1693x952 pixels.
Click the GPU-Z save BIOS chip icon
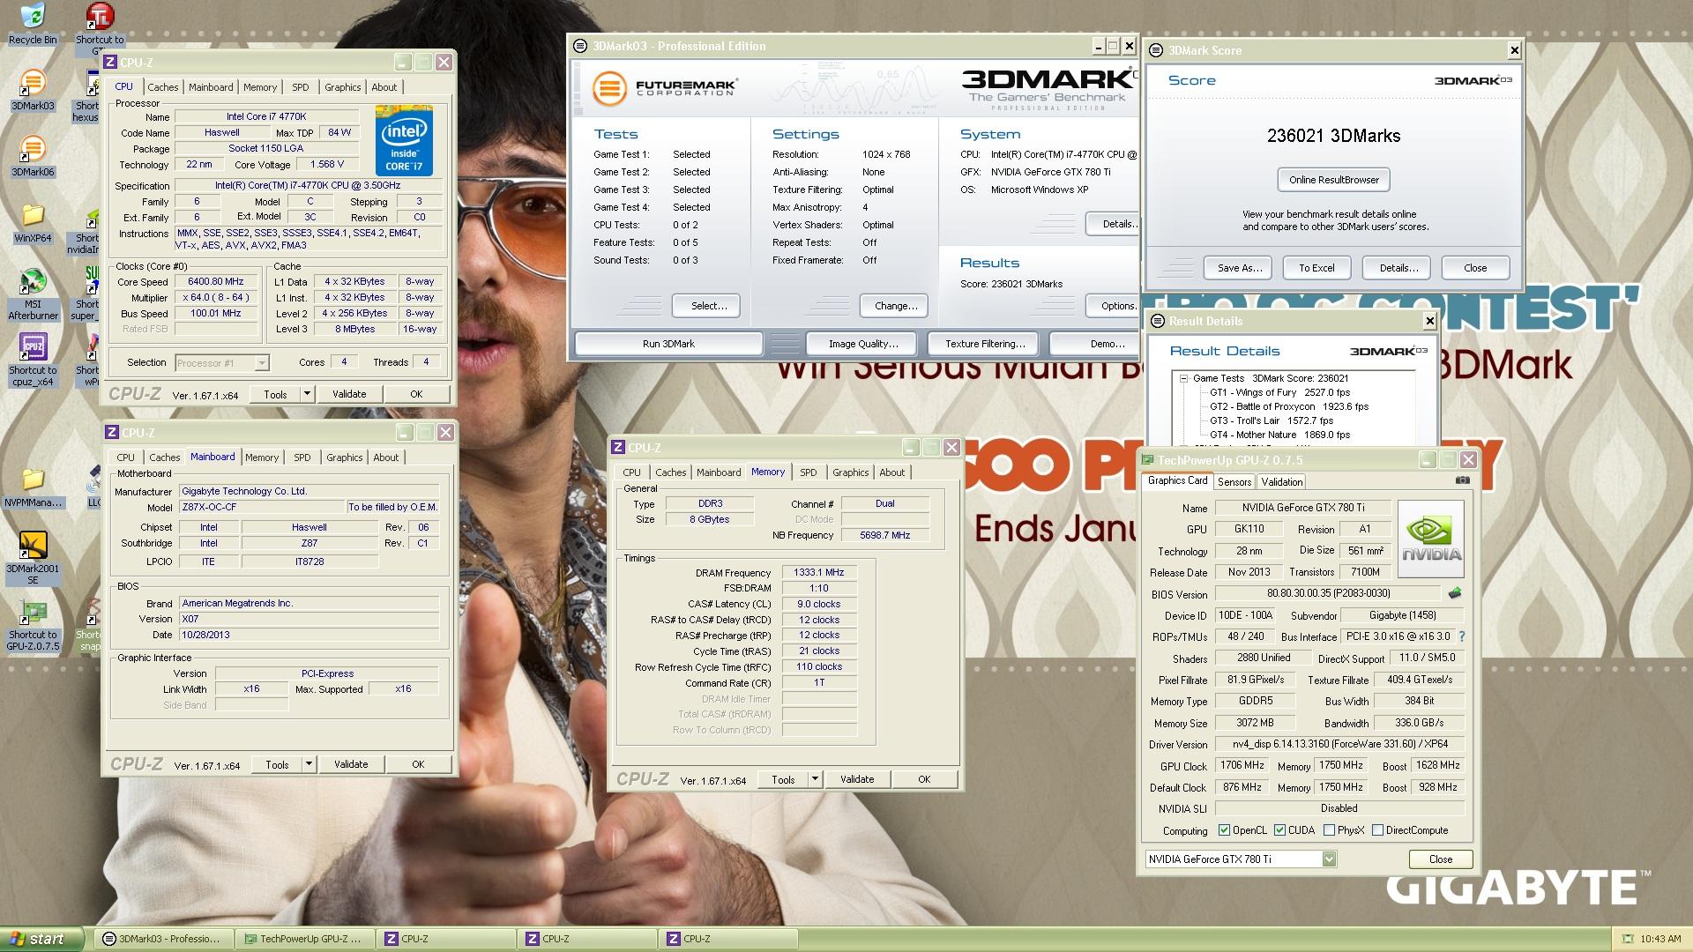click(1454, 593)
